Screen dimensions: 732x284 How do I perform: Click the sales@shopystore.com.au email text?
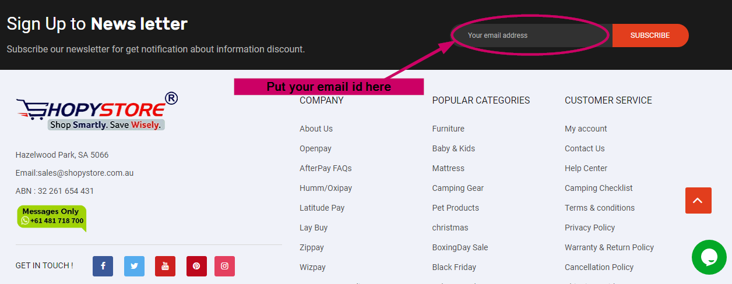(86, 173)
